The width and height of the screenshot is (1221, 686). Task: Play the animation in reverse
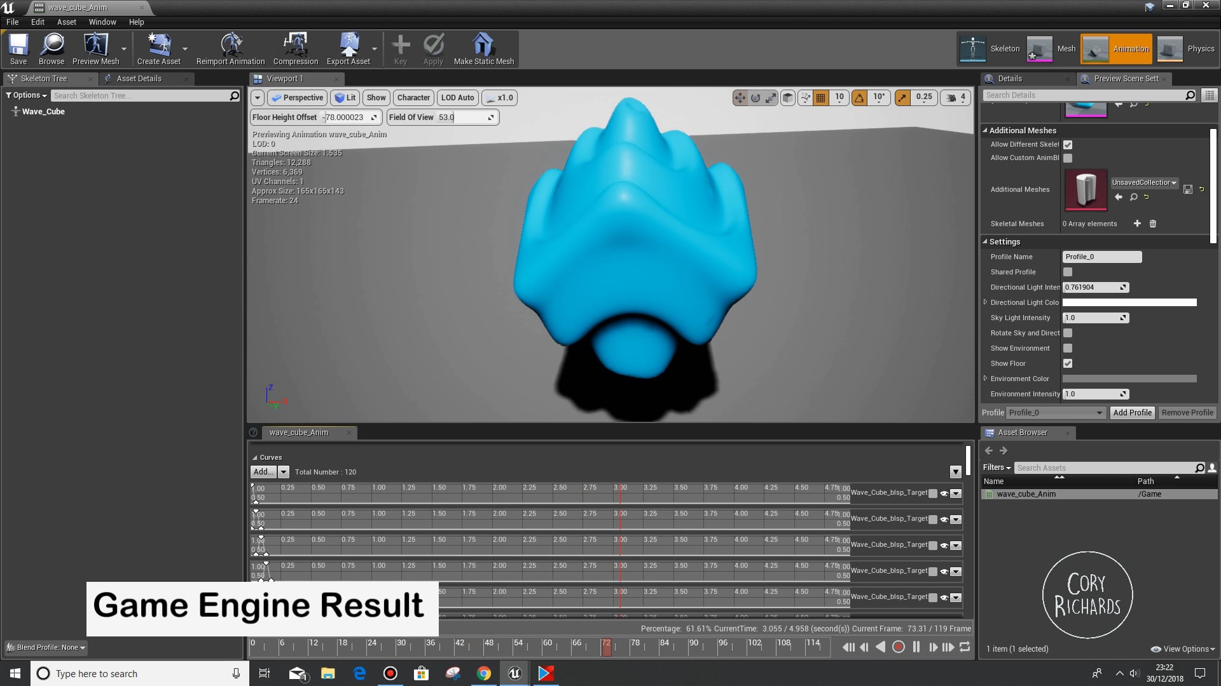pos(881,647)
